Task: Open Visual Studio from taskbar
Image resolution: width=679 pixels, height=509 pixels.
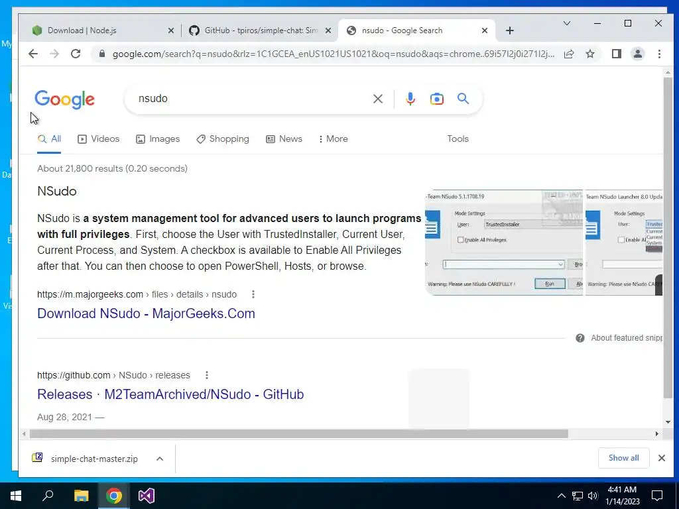Action: (x=147, y=496)
